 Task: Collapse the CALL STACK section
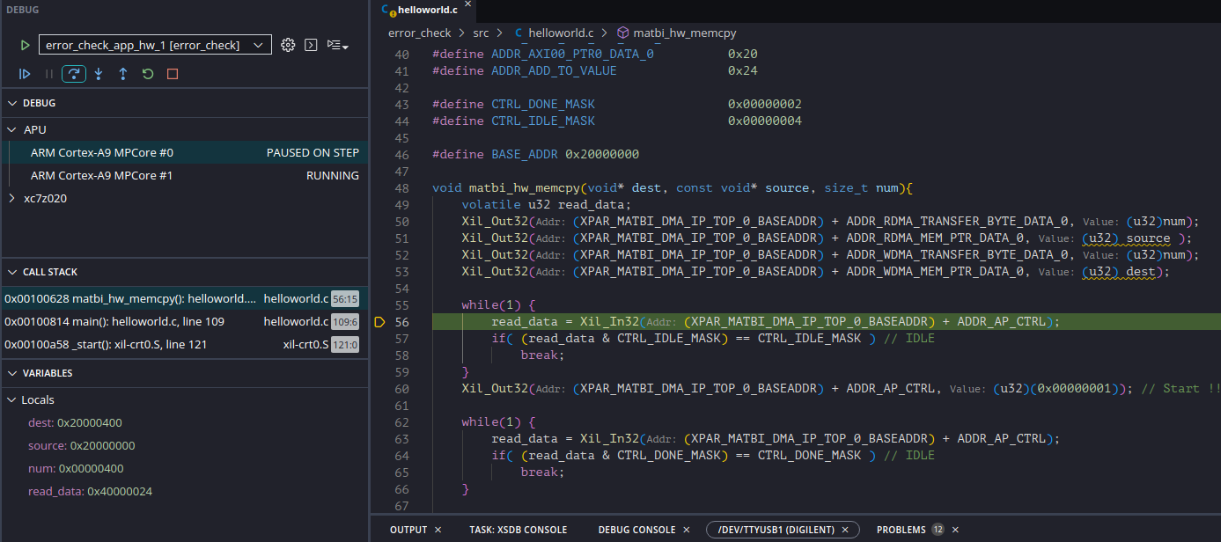pos(12,272)
